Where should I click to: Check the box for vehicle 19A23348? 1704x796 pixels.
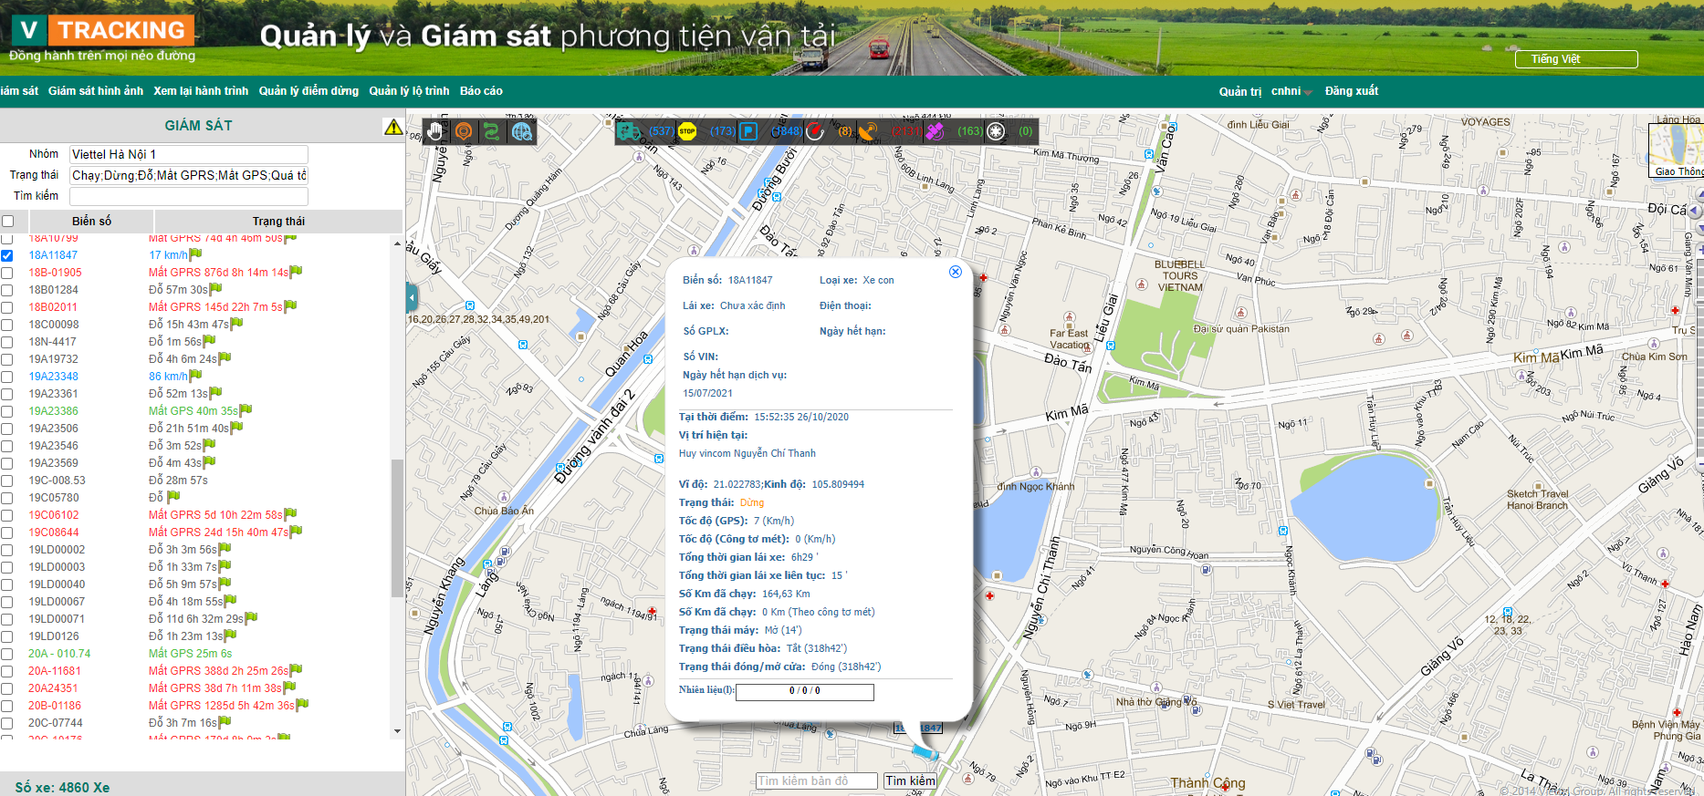(7, 377)
